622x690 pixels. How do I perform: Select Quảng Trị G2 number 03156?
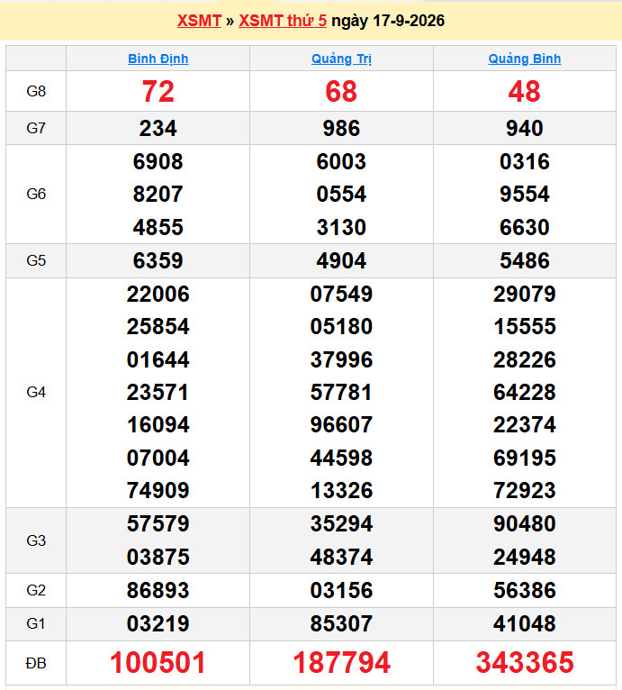click(x=341, y=590)
